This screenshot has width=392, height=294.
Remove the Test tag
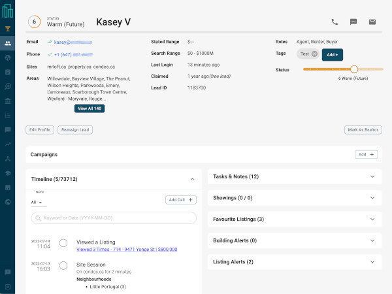coord(315,54)
